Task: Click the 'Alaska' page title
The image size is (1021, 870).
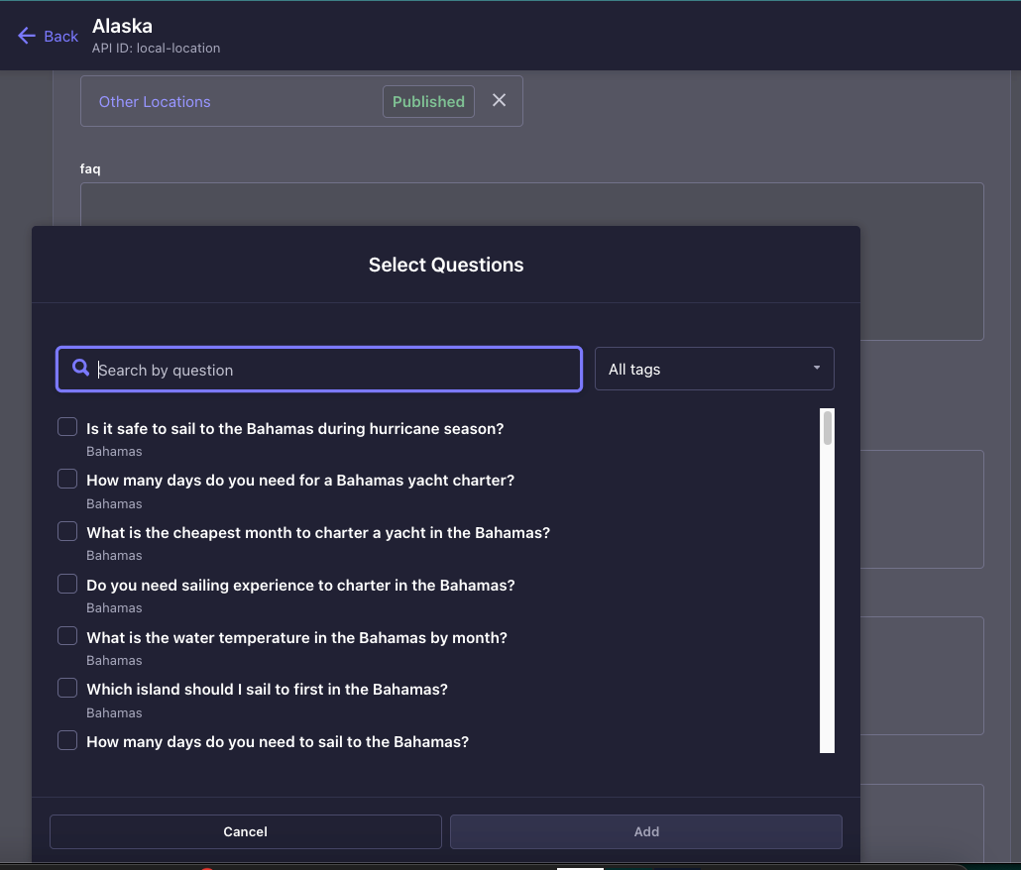Action: pyautogui.click(x=122, y=26)
